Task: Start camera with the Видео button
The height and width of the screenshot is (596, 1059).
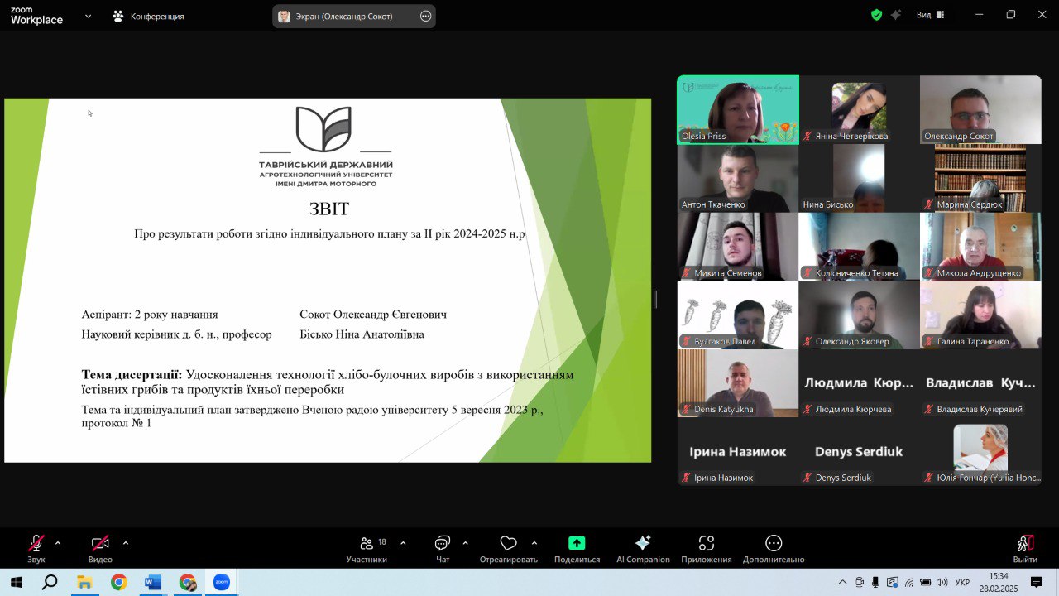Action: pyautogui.click(x=100, y=549)
